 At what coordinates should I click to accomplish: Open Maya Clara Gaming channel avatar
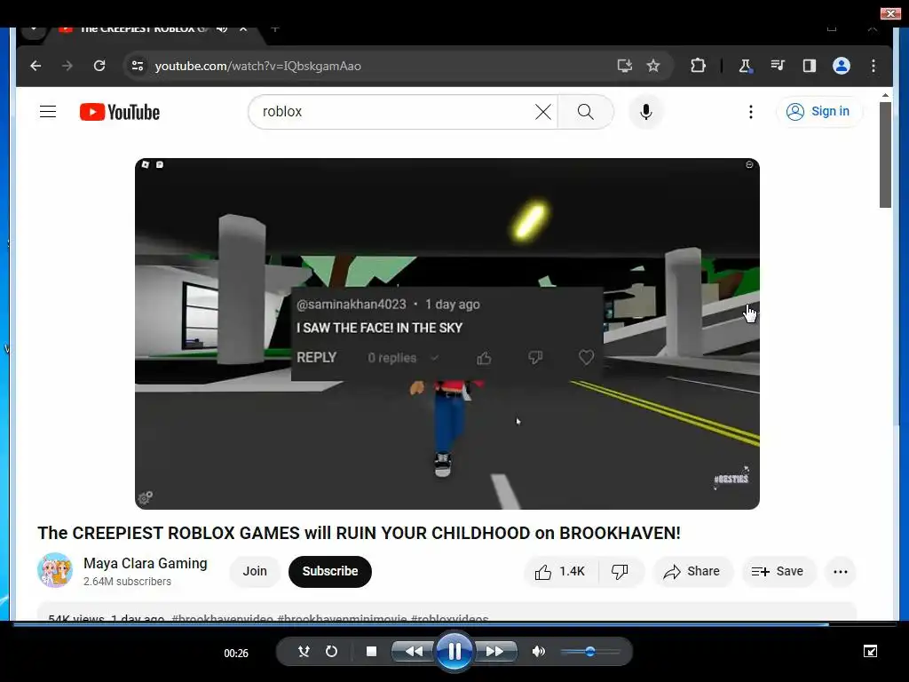[55, 571]
